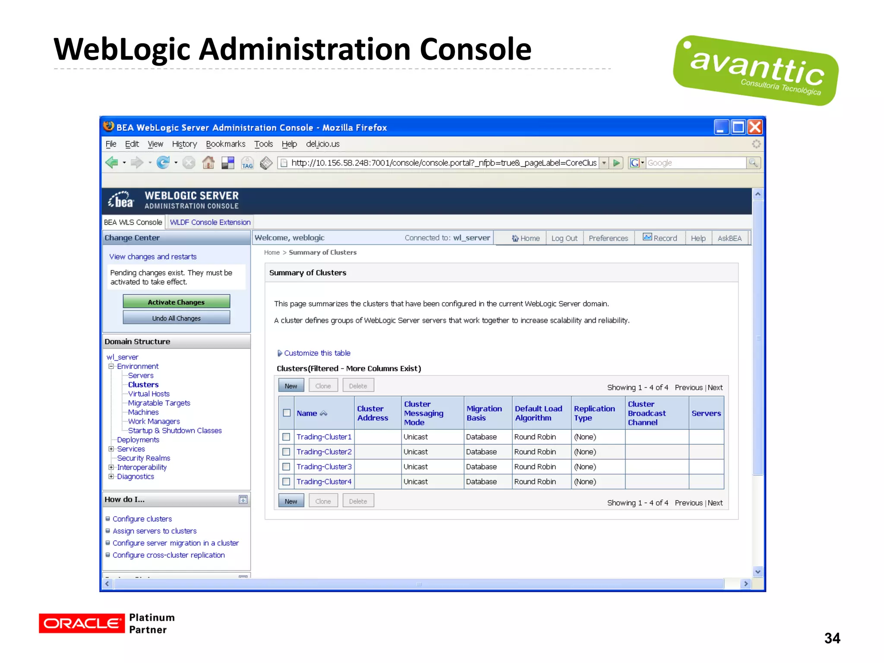Screen dimensions: 884x663
Task: Click the AskBEA link
Action: tap(729, 238)
